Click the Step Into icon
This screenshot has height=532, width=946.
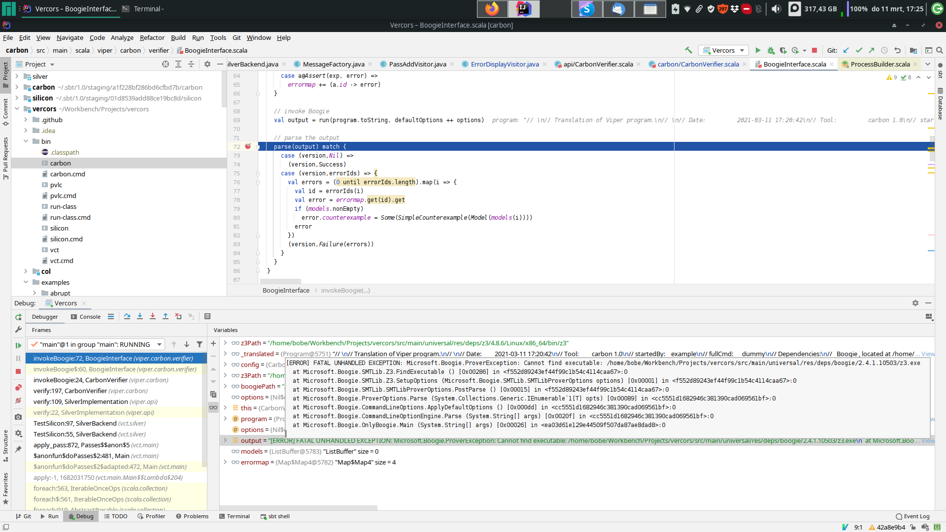(140, 316)
